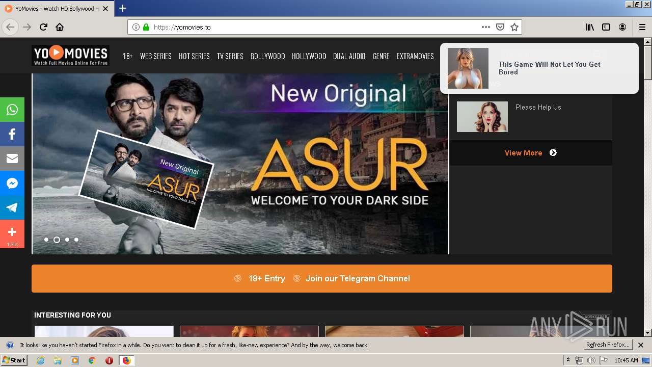Open the Firefox Library icon

coord(590,27)
